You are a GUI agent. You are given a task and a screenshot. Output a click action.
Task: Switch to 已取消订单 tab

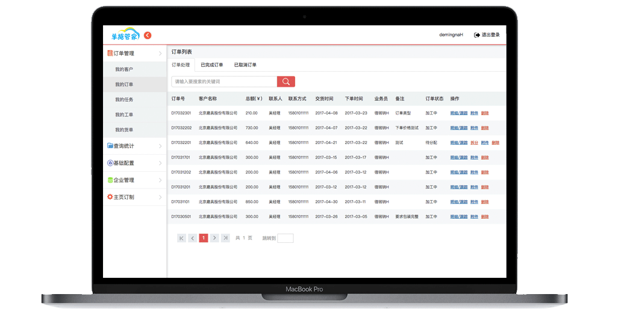click(x=245, y=64)
